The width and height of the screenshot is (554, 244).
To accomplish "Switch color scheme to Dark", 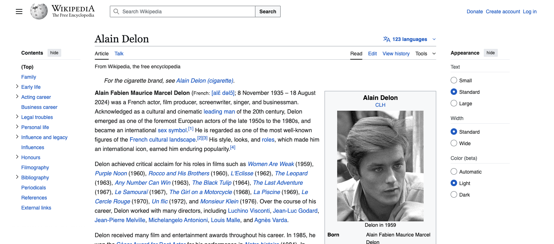I will (454, 194).
